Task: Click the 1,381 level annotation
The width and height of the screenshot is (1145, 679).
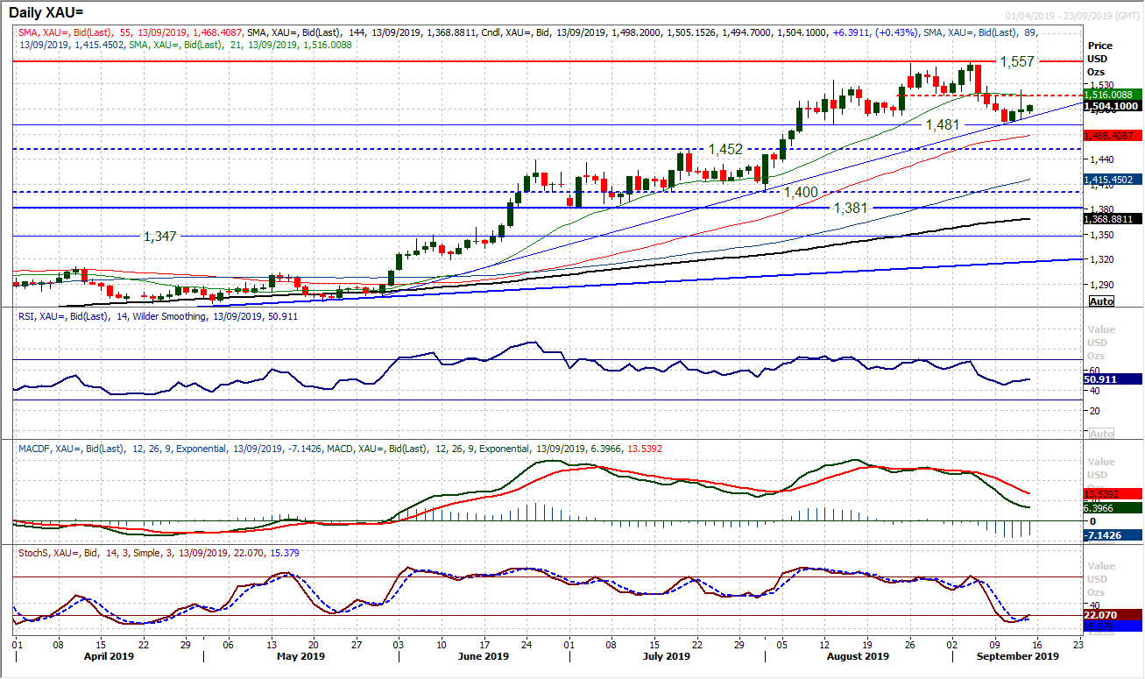Action: click(x=849, y=209)
